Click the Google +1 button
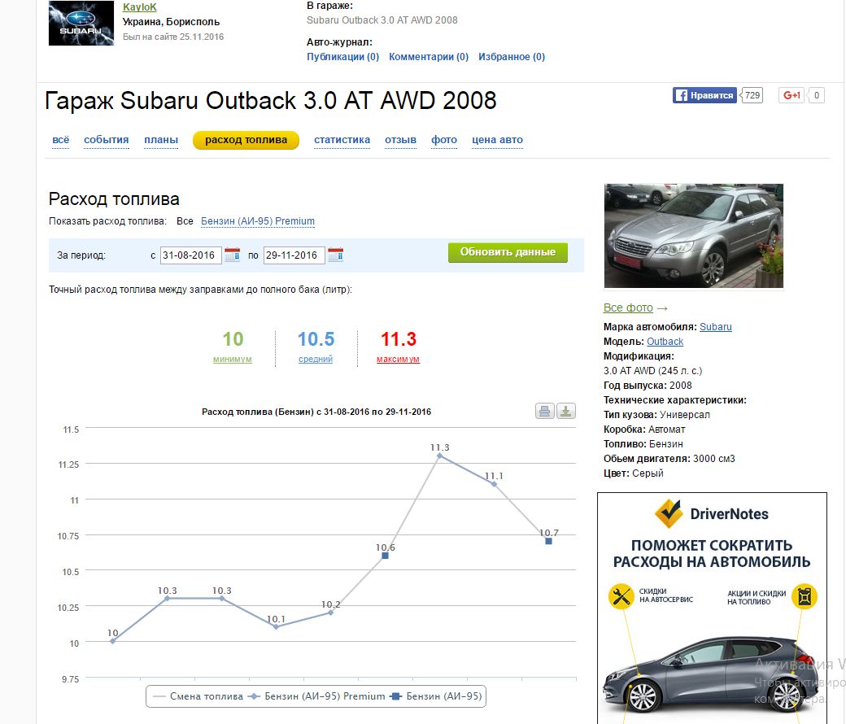Image resolution: width=846 pixels, height=724 pixels. click(x=791, y=95)
